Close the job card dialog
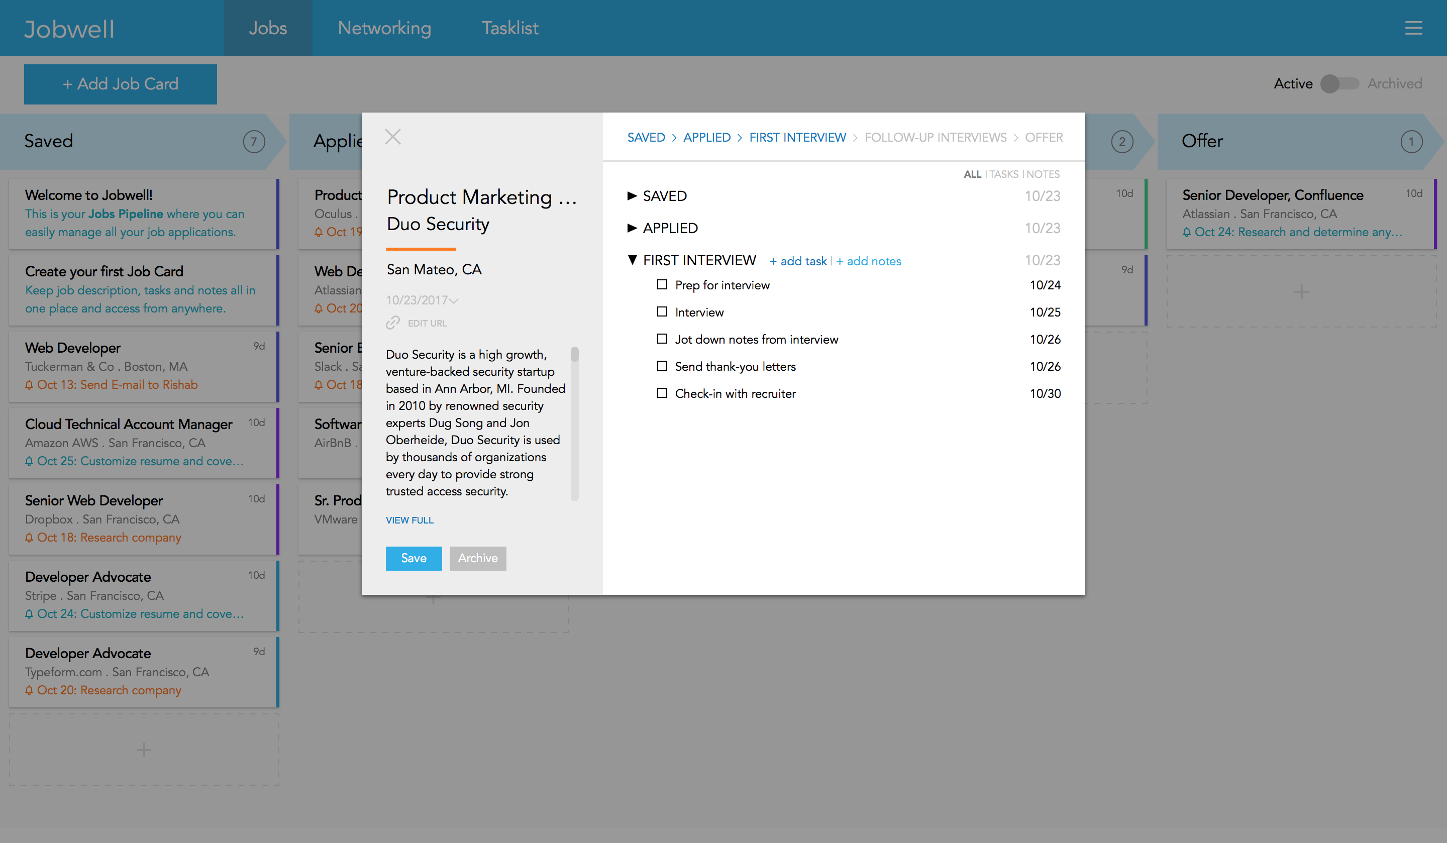 point(393,137)
